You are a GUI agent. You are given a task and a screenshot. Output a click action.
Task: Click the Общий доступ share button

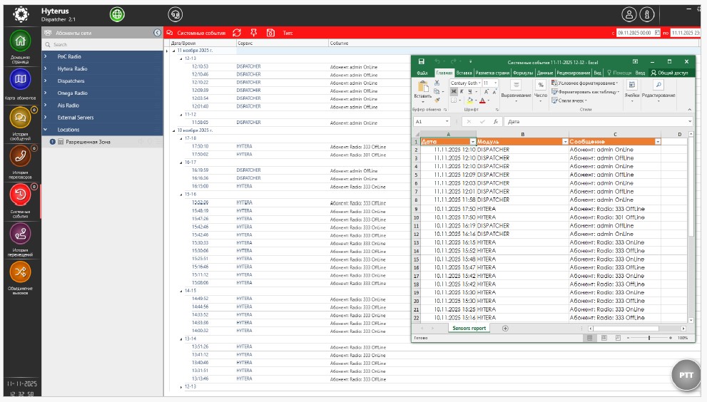tap(669, 73)
